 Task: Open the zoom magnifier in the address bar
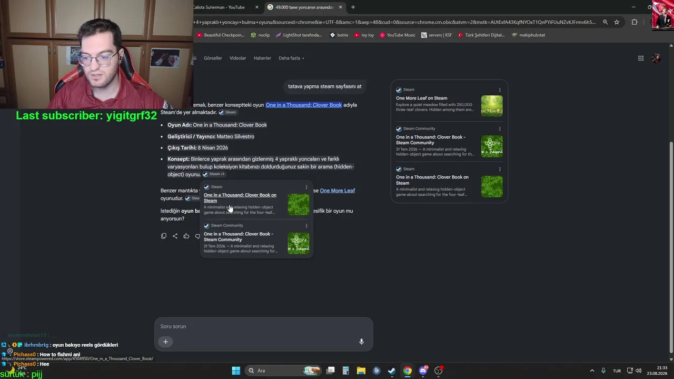point(606,22)
